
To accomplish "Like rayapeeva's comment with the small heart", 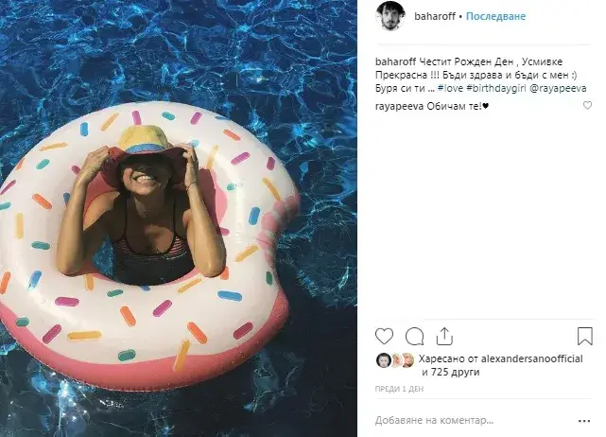I will coord(587,105).
